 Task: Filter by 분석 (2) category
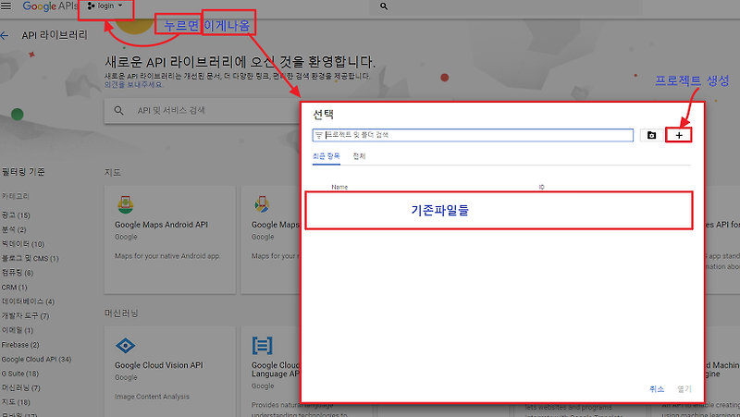point(14,229)
